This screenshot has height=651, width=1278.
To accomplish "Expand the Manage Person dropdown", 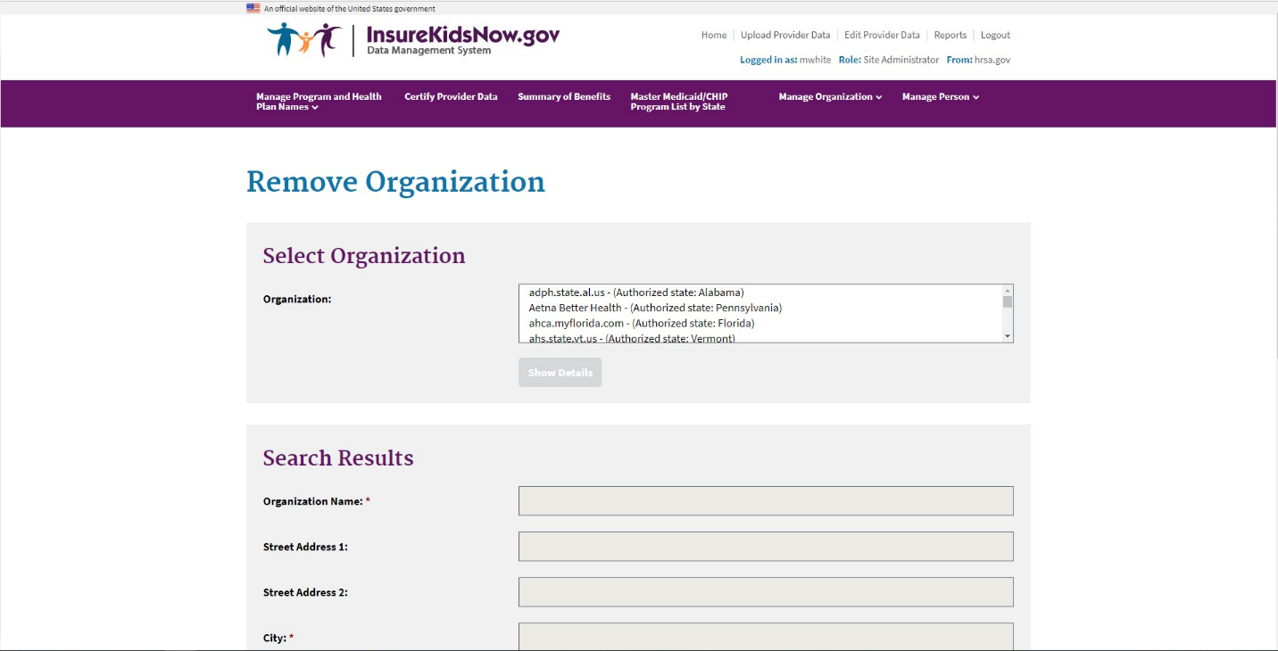I will point(941,96).
